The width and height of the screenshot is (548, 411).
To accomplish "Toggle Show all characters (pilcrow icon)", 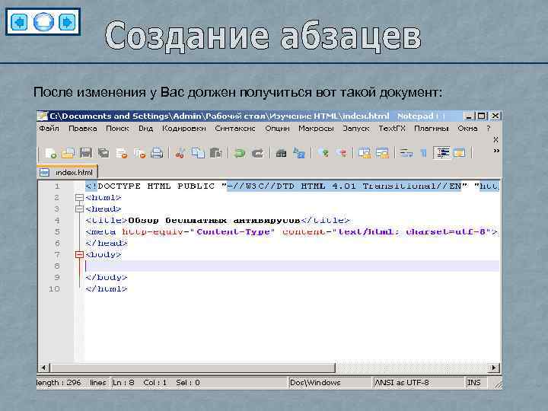I will (423, 153).
